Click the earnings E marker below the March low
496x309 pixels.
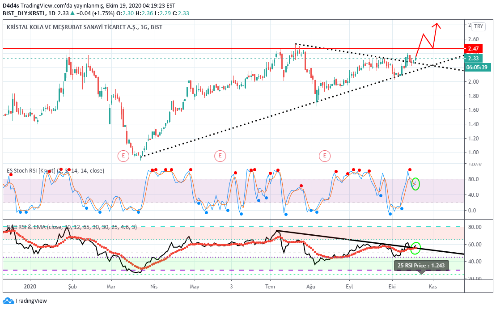(x=123, y=156)
